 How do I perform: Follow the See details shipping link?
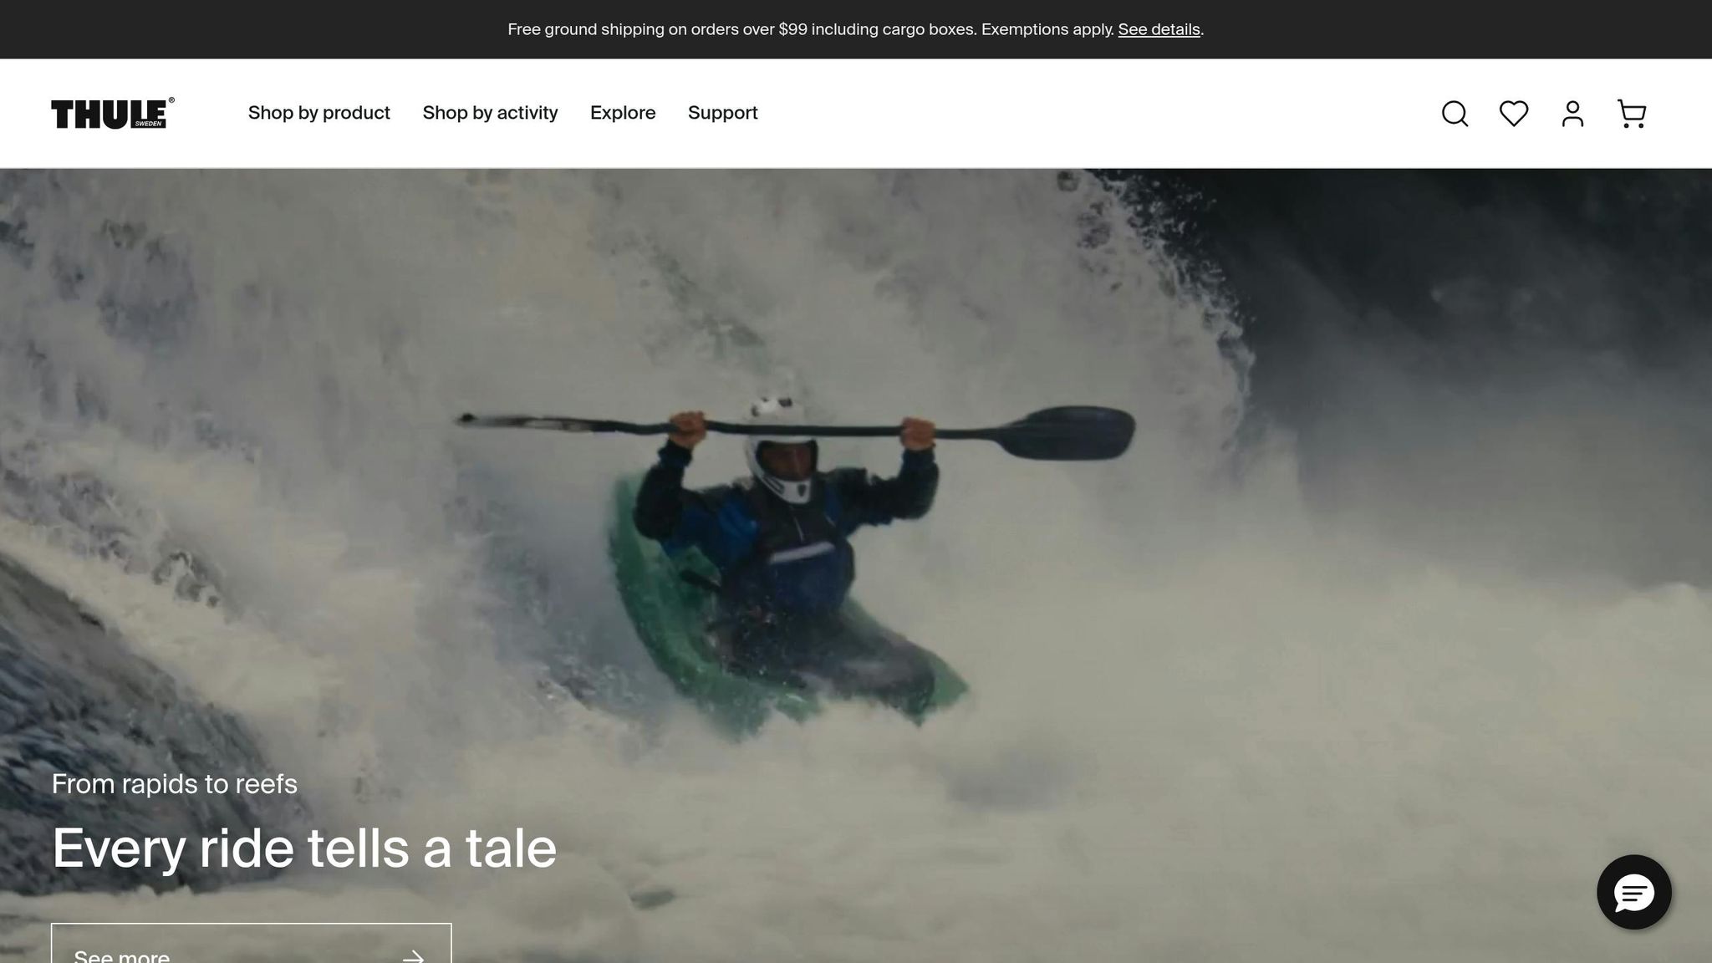pos(1159,29)
